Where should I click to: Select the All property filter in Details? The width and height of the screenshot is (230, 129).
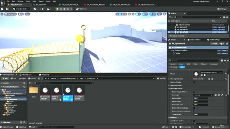pyautogui.click(x=182, y=67)
